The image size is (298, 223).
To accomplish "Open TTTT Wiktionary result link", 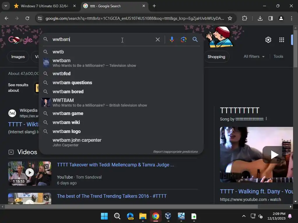I will [23, 124].
